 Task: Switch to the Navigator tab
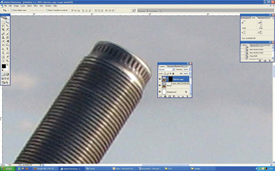click(x=246, y=18)
